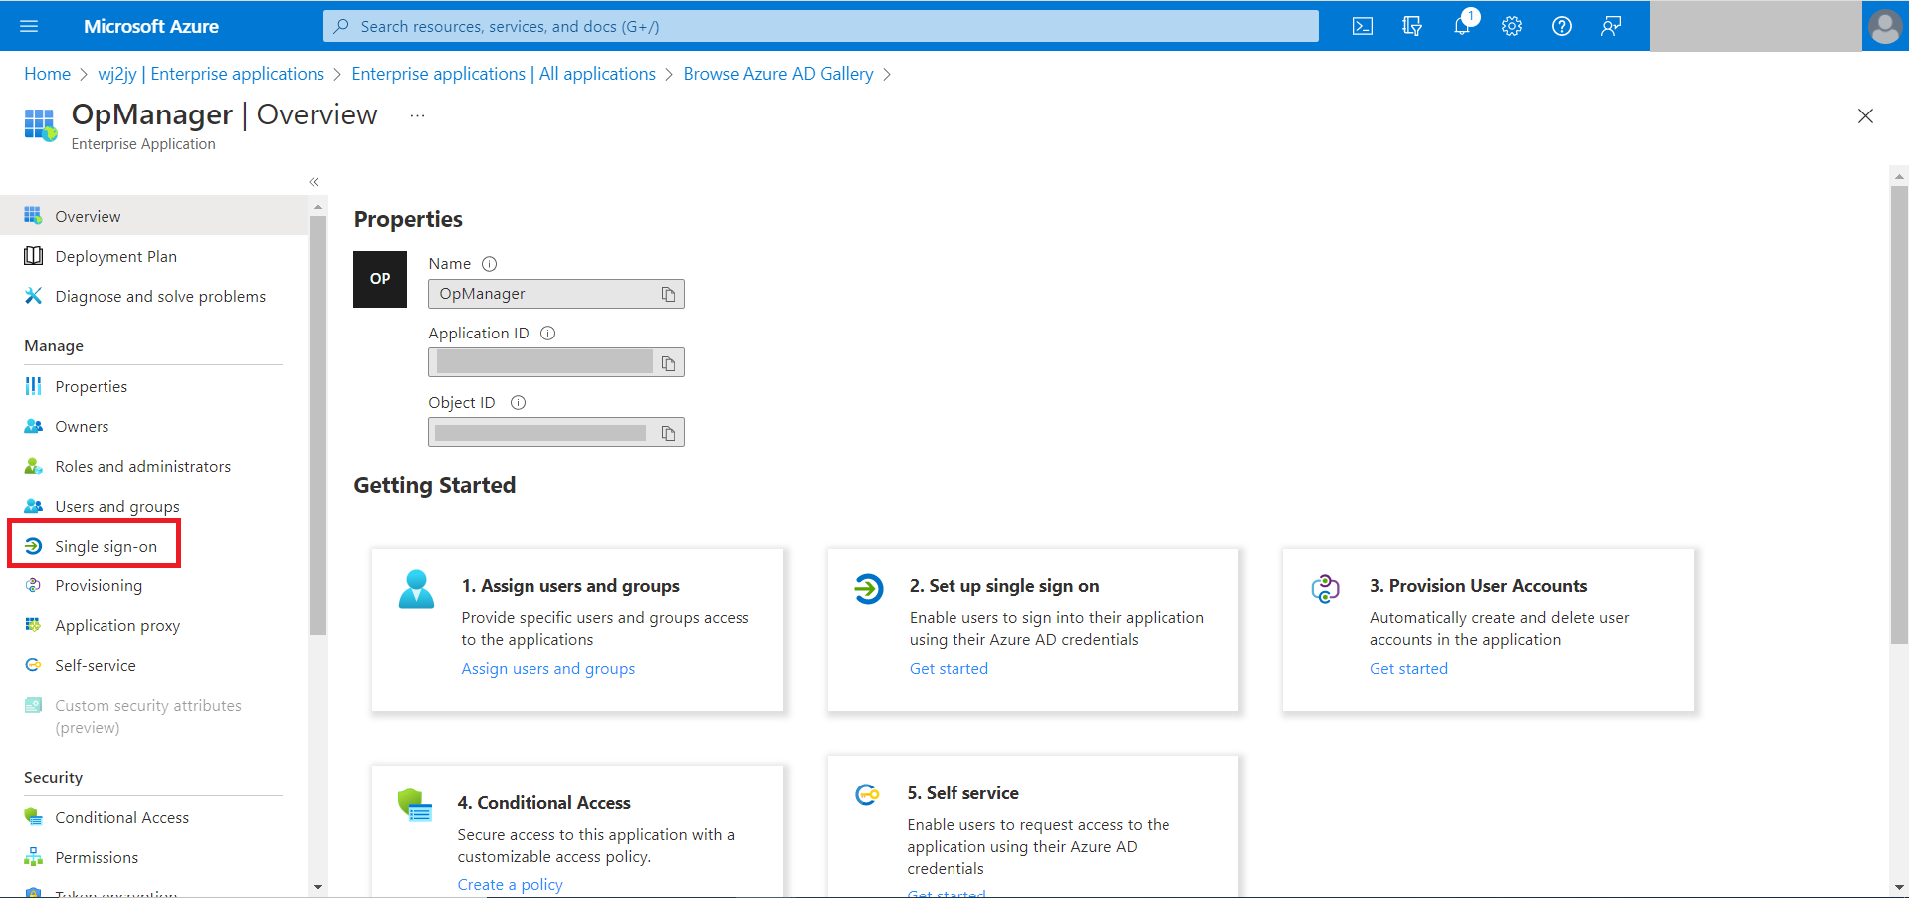Viewport: 1909px width, 898px height.
Task: Open the Directories and subscriptions filter icon
Action: tap(1412, 26)
